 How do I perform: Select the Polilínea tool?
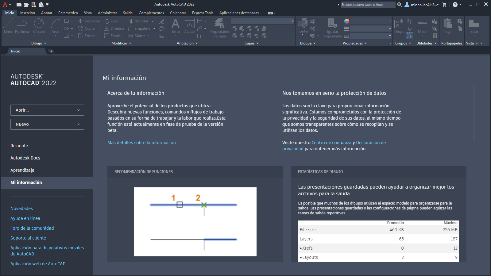pos(22,26)
